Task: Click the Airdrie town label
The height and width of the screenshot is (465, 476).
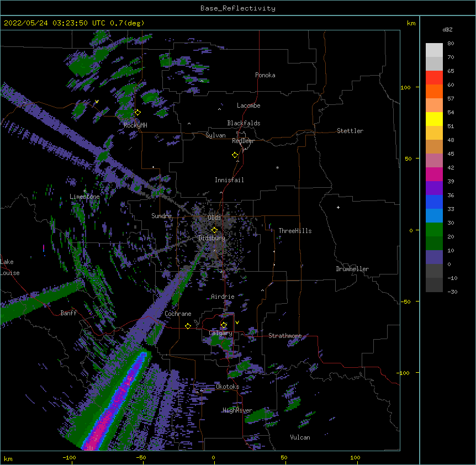Action: click(223, 297)
